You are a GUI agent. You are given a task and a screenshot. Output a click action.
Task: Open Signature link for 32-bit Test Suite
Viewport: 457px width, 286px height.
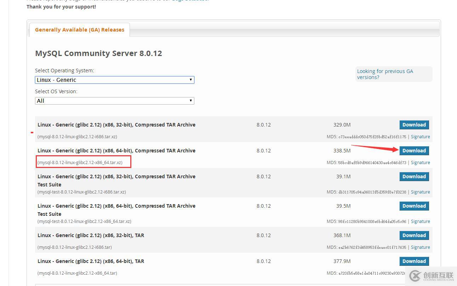point(420,192)
